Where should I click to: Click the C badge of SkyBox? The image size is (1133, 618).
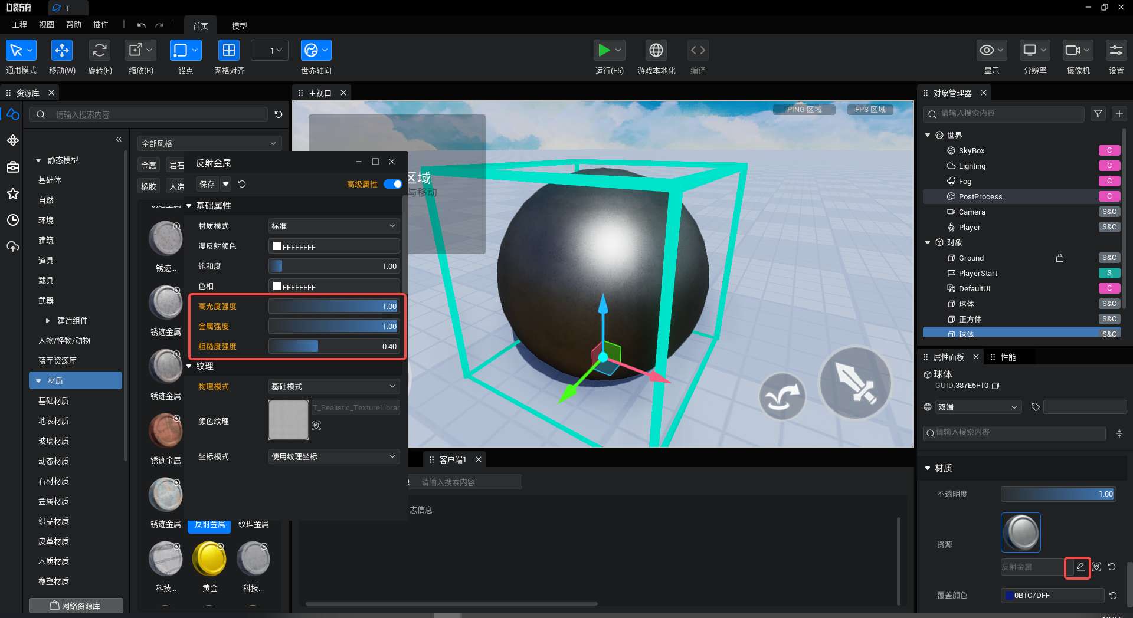coord(1109,150)
